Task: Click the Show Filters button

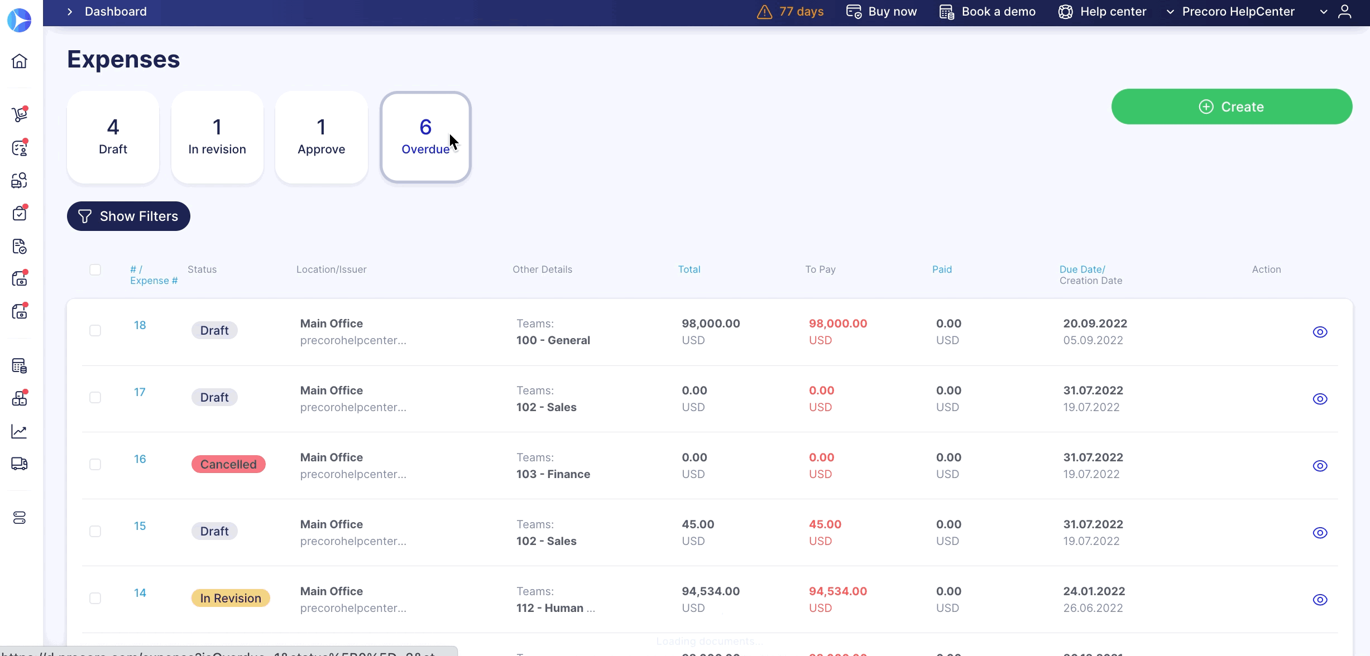Action: tap(128, 216)
